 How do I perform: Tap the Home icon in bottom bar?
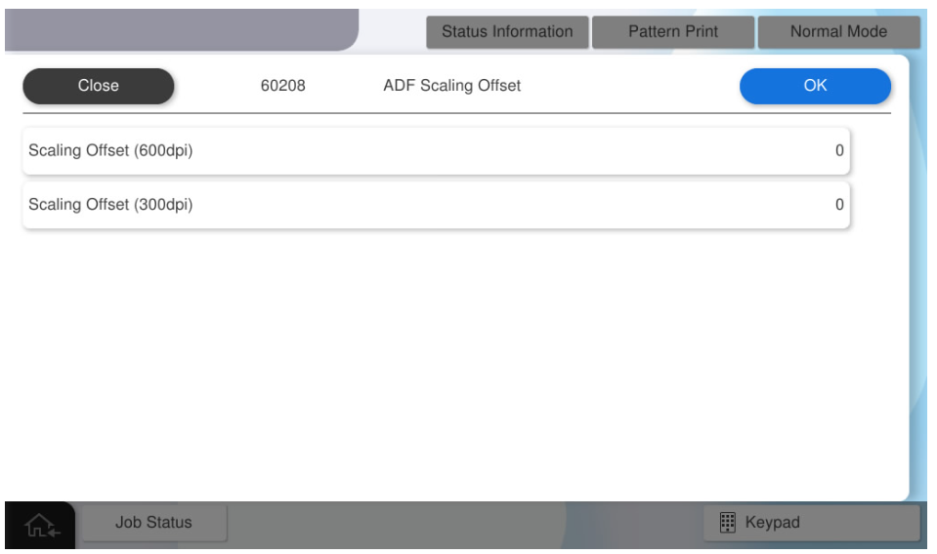(40, 525)
